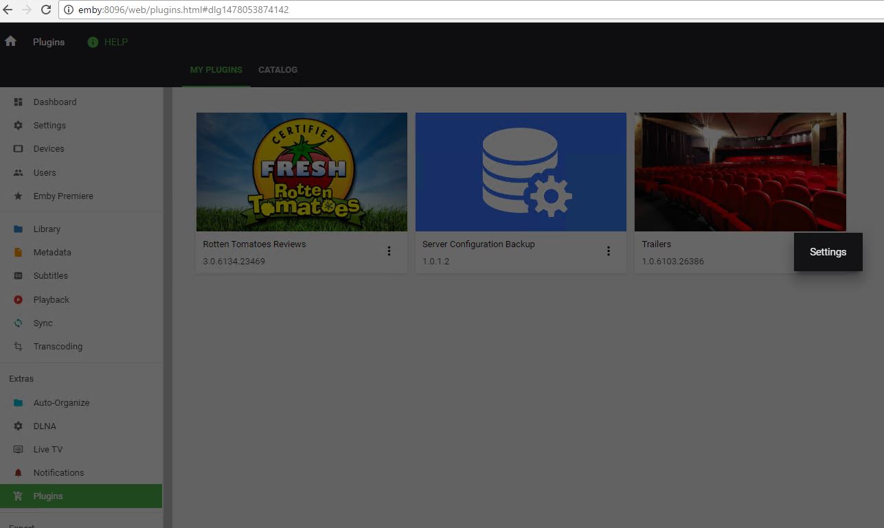This screenshot has width=884, height=528.
Task: Open the Notifications sidebar link
Action: click(x=81, y=473)
